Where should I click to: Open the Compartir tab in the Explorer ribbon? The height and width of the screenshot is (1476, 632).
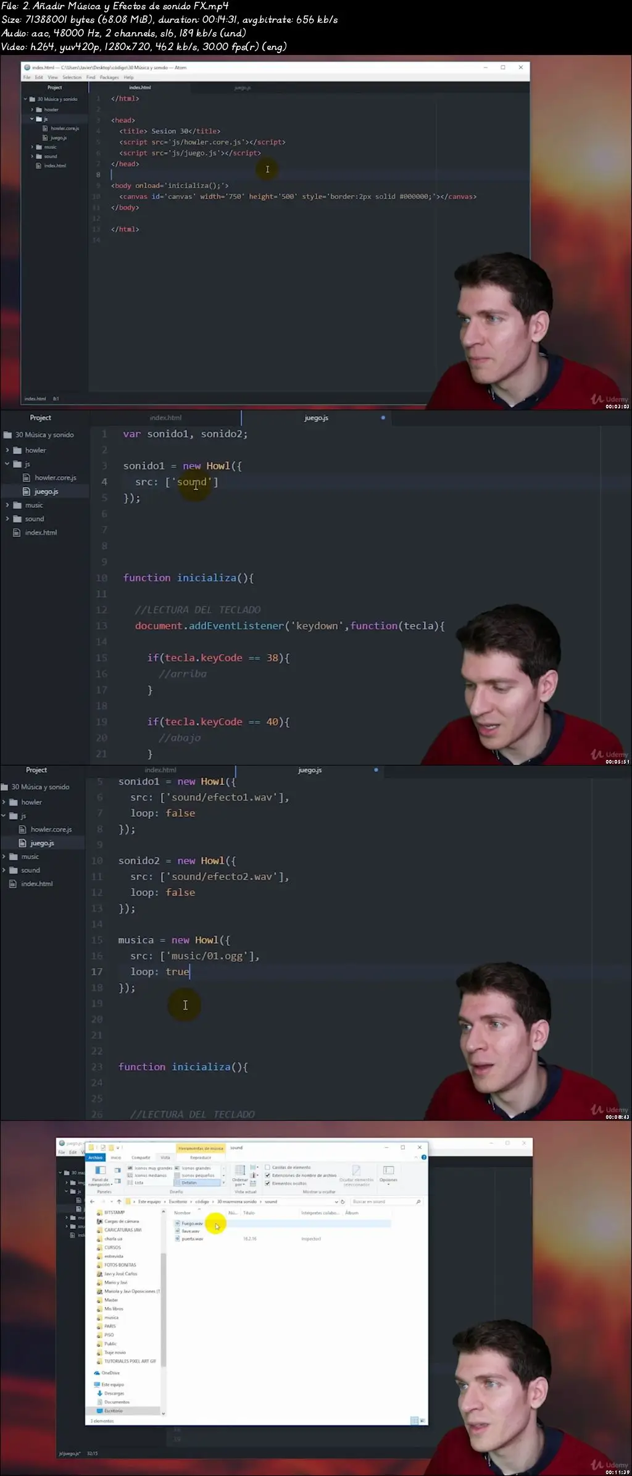click(141, 1157)
